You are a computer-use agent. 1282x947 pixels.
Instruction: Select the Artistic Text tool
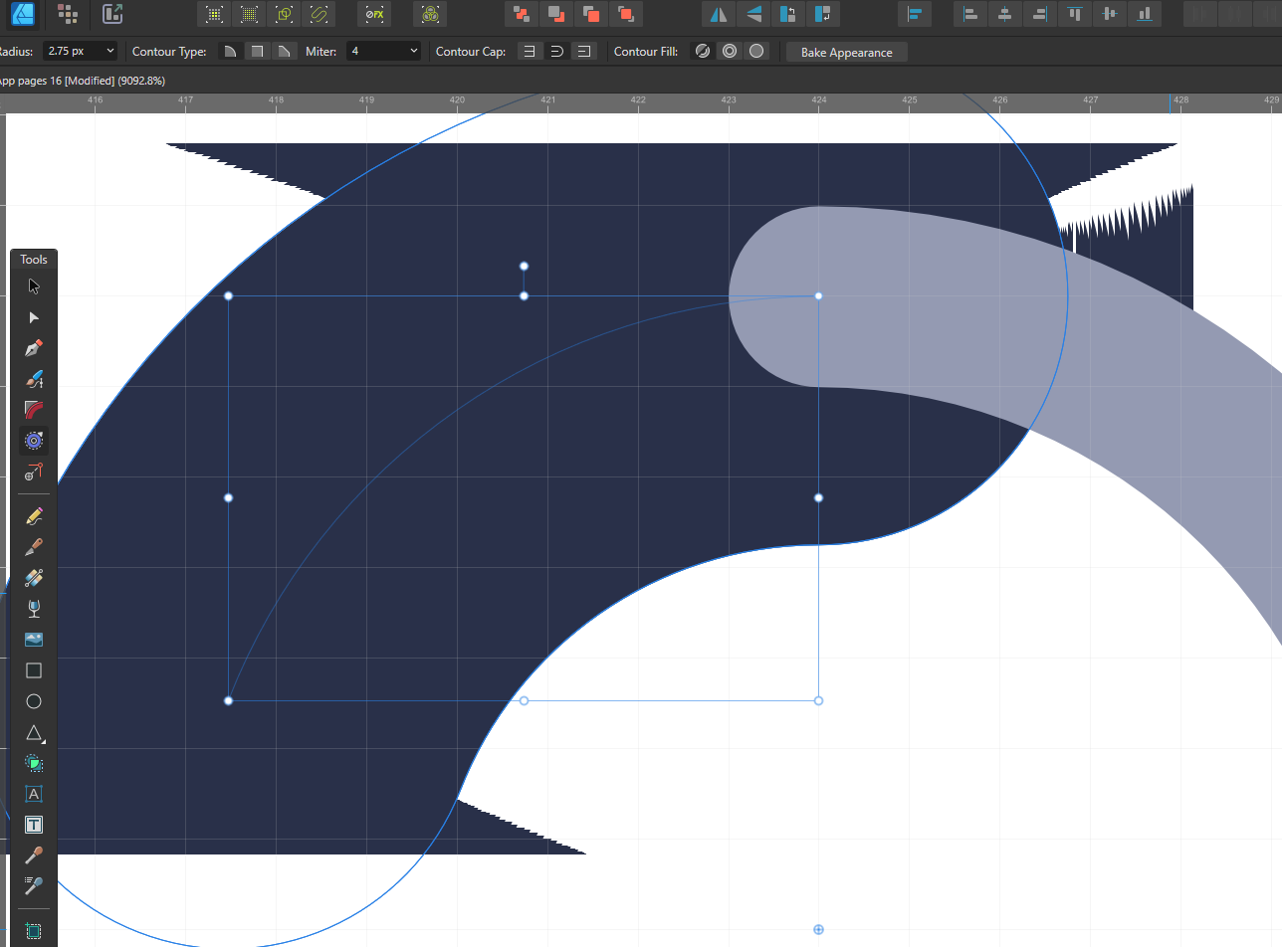tap(34, 794)
